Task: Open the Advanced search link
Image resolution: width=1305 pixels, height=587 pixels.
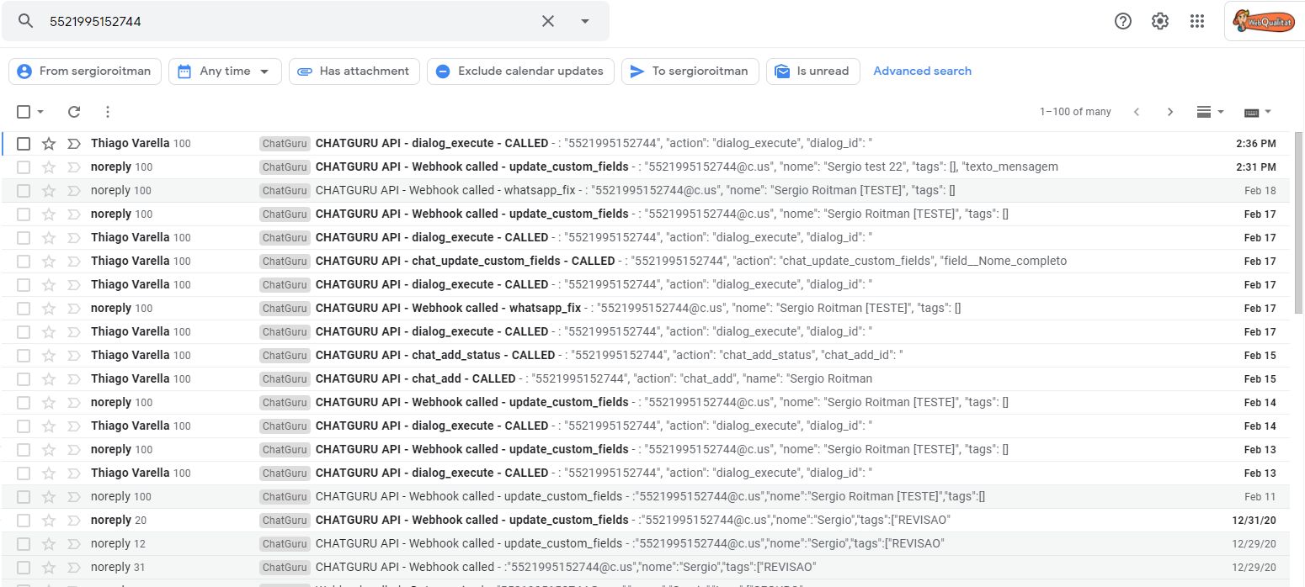Action: pos(922,71)
